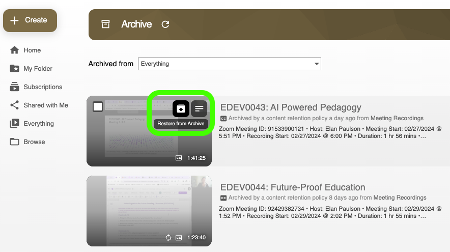Open the EDEV0044 video thumbnail
The height and width of the screenshot is (252, 450).
point(149,211)
